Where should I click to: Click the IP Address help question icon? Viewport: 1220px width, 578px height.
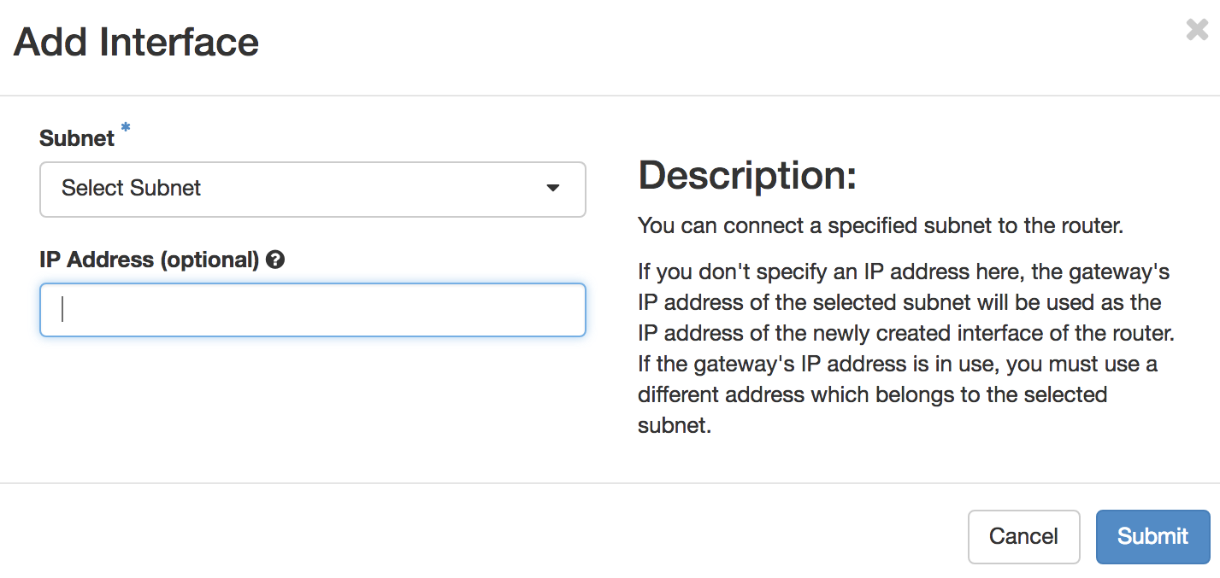[275, 260]
